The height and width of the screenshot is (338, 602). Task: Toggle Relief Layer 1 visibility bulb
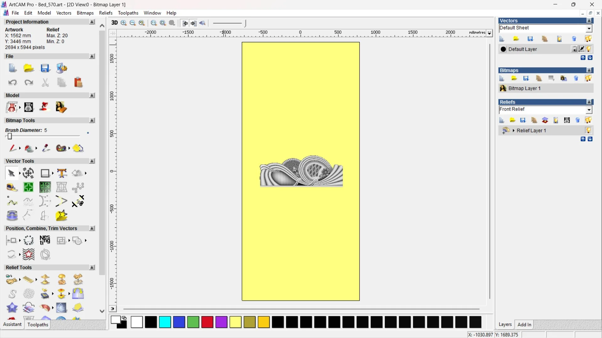[588, 131]
